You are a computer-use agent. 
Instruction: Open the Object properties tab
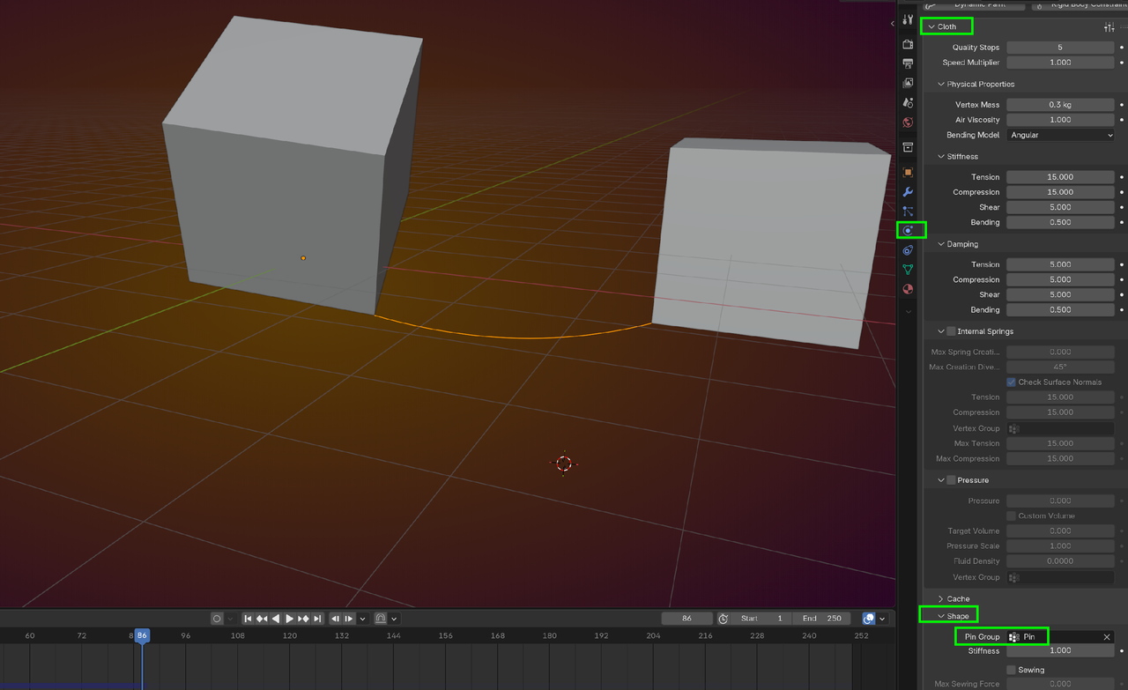click(908, 172)
